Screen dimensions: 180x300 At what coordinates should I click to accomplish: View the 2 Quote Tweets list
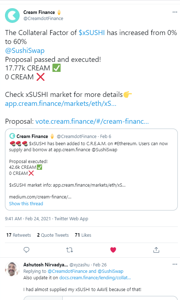click(x=53, y=235)
